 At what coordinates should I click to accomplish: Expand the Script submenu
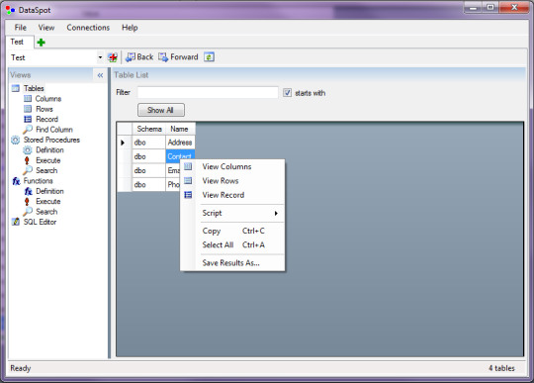233,213
